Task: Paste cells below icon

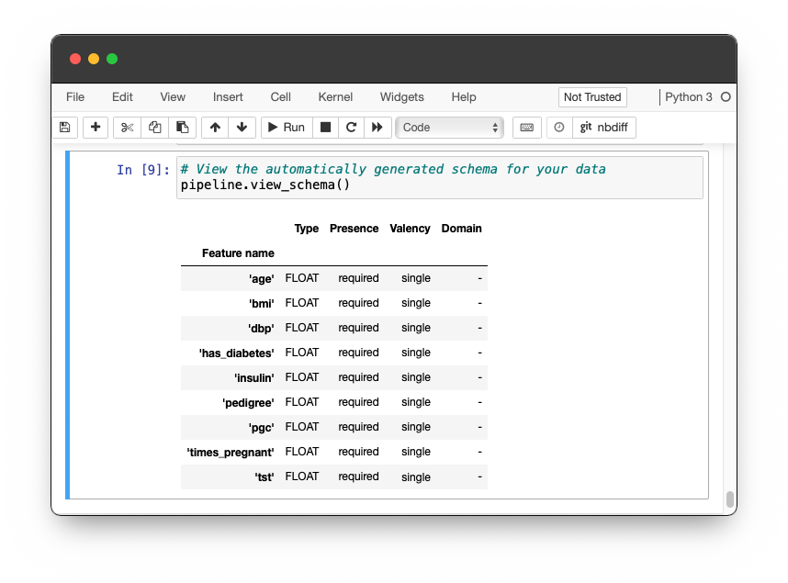Action: 182,127
